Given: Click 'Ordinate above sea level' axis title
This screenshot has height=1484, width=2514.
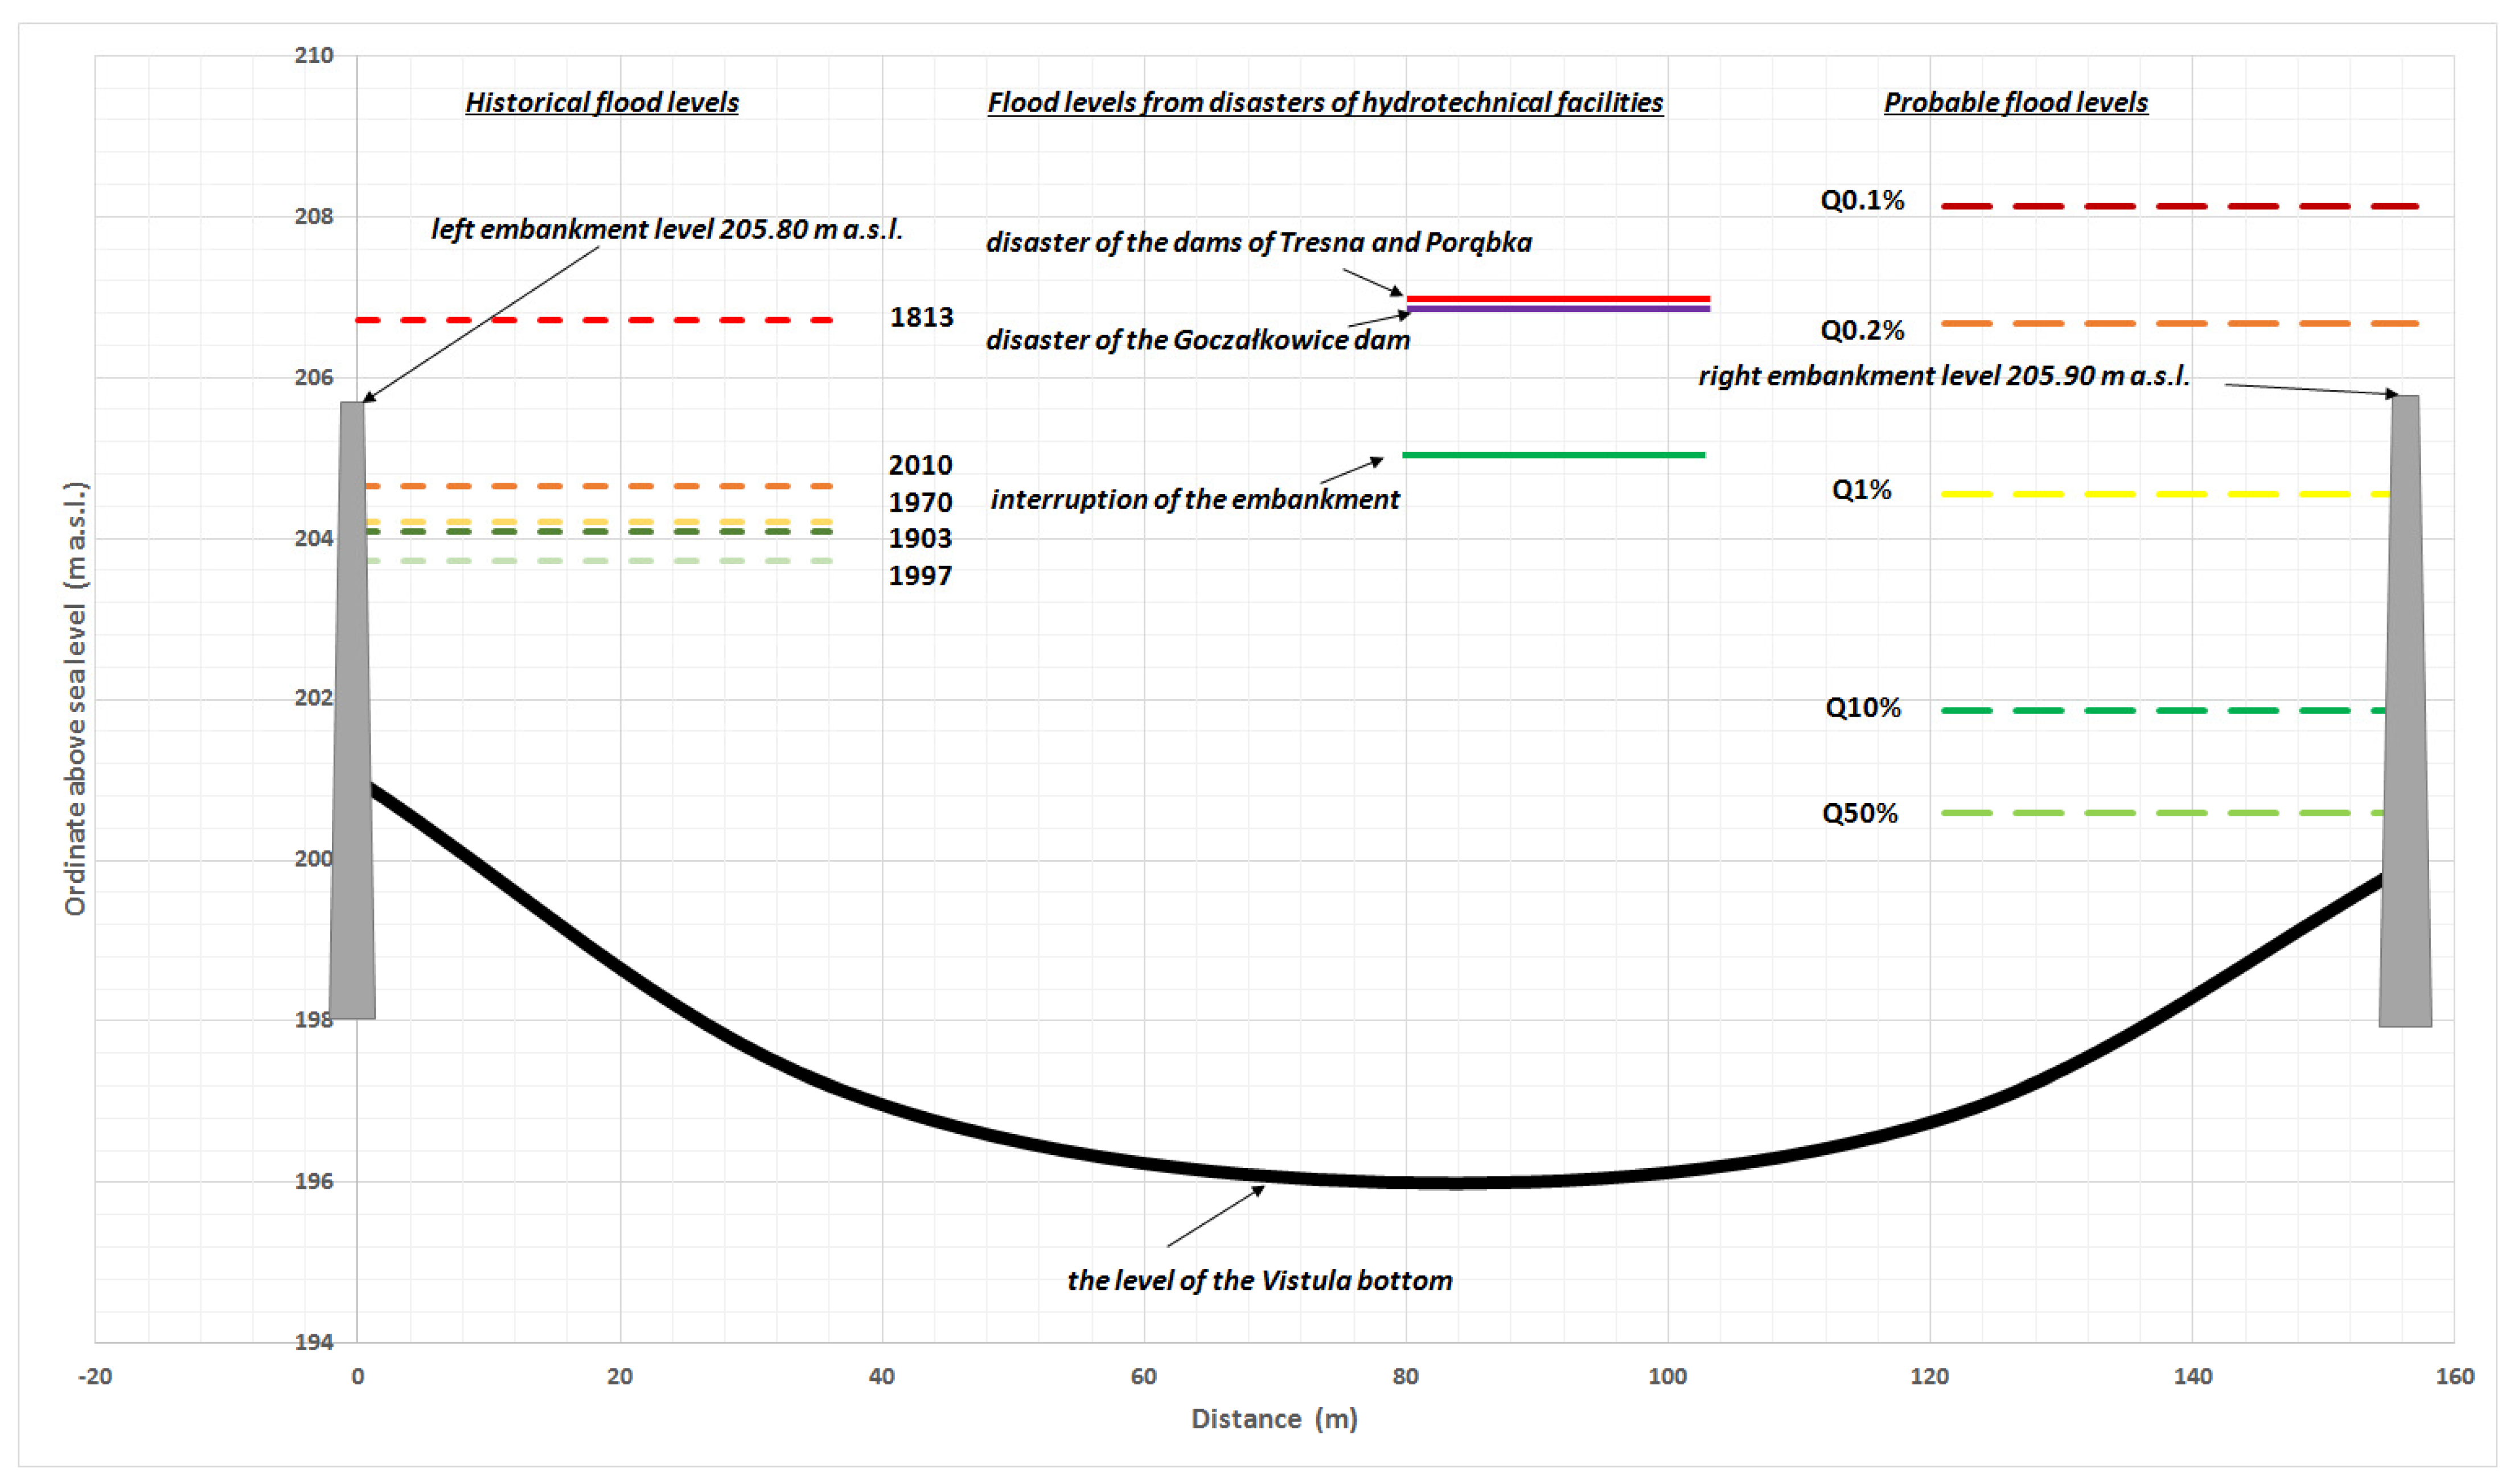Looking at the screenshot, I should 76,698.
